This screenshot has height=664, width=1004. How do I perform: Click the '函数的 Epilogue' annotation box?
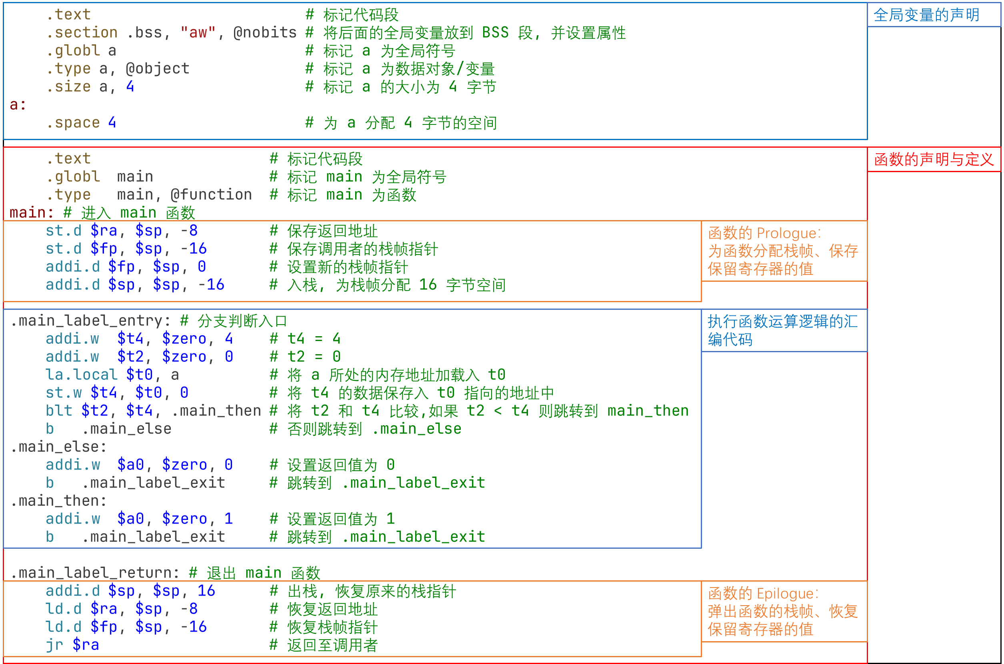point(784,611)
